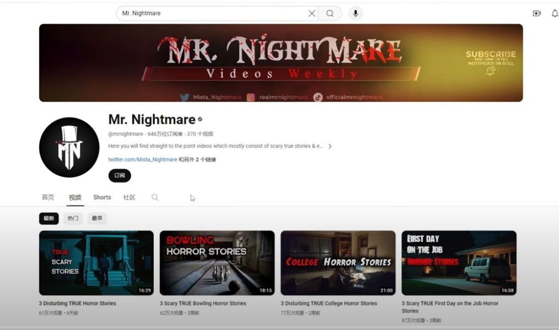
Task: Click the Mr. Nightmare channel banner image
Action: pos(281,63)
